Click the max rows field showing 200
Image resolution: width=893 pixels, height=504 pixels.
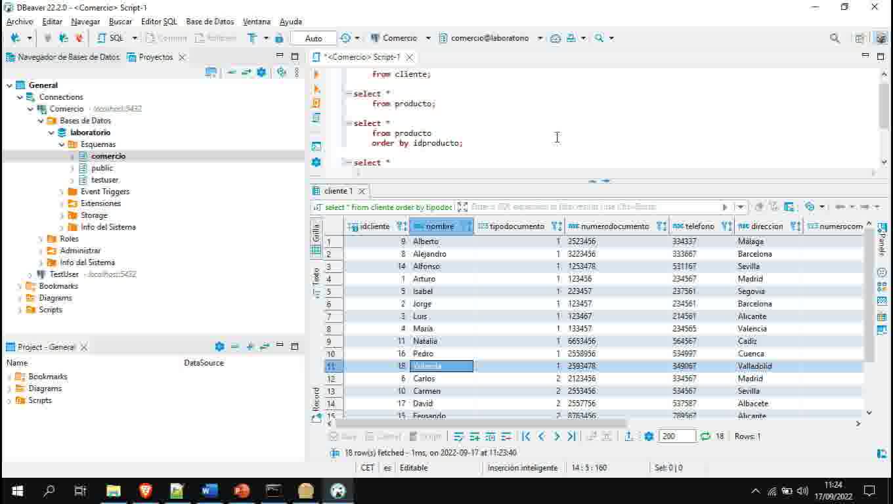[x=677, y=436]
